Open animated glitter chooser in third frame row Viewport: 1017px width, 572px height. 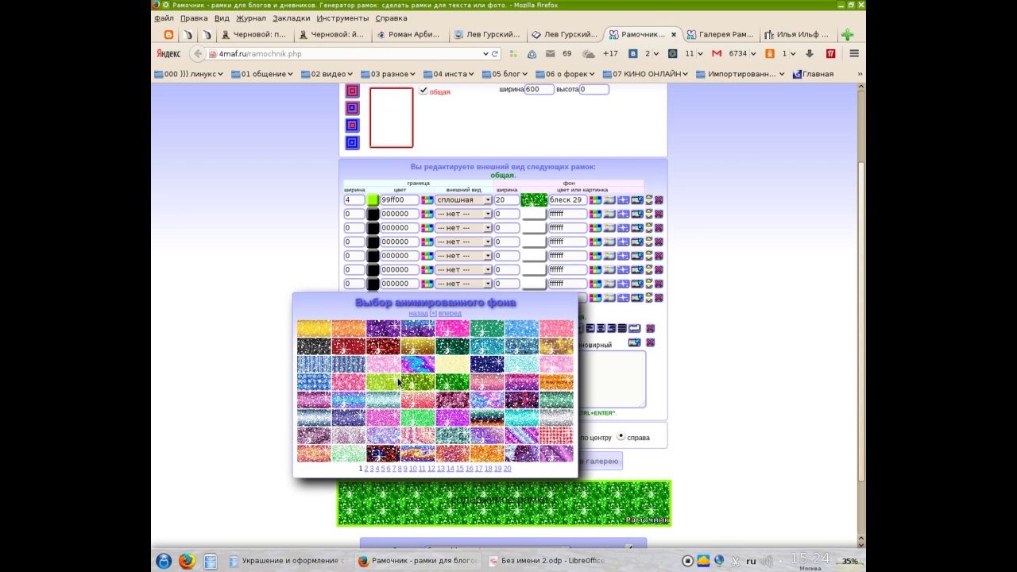pyautogui.click(x=623, y=228)
